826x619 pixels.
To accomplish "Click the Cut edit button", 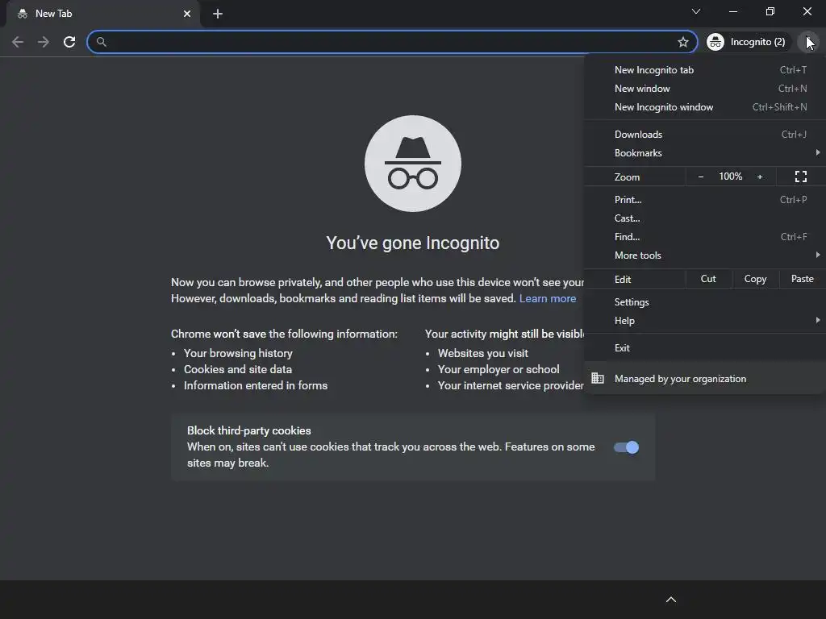I will pyautogui.click(x=708, y=279).
